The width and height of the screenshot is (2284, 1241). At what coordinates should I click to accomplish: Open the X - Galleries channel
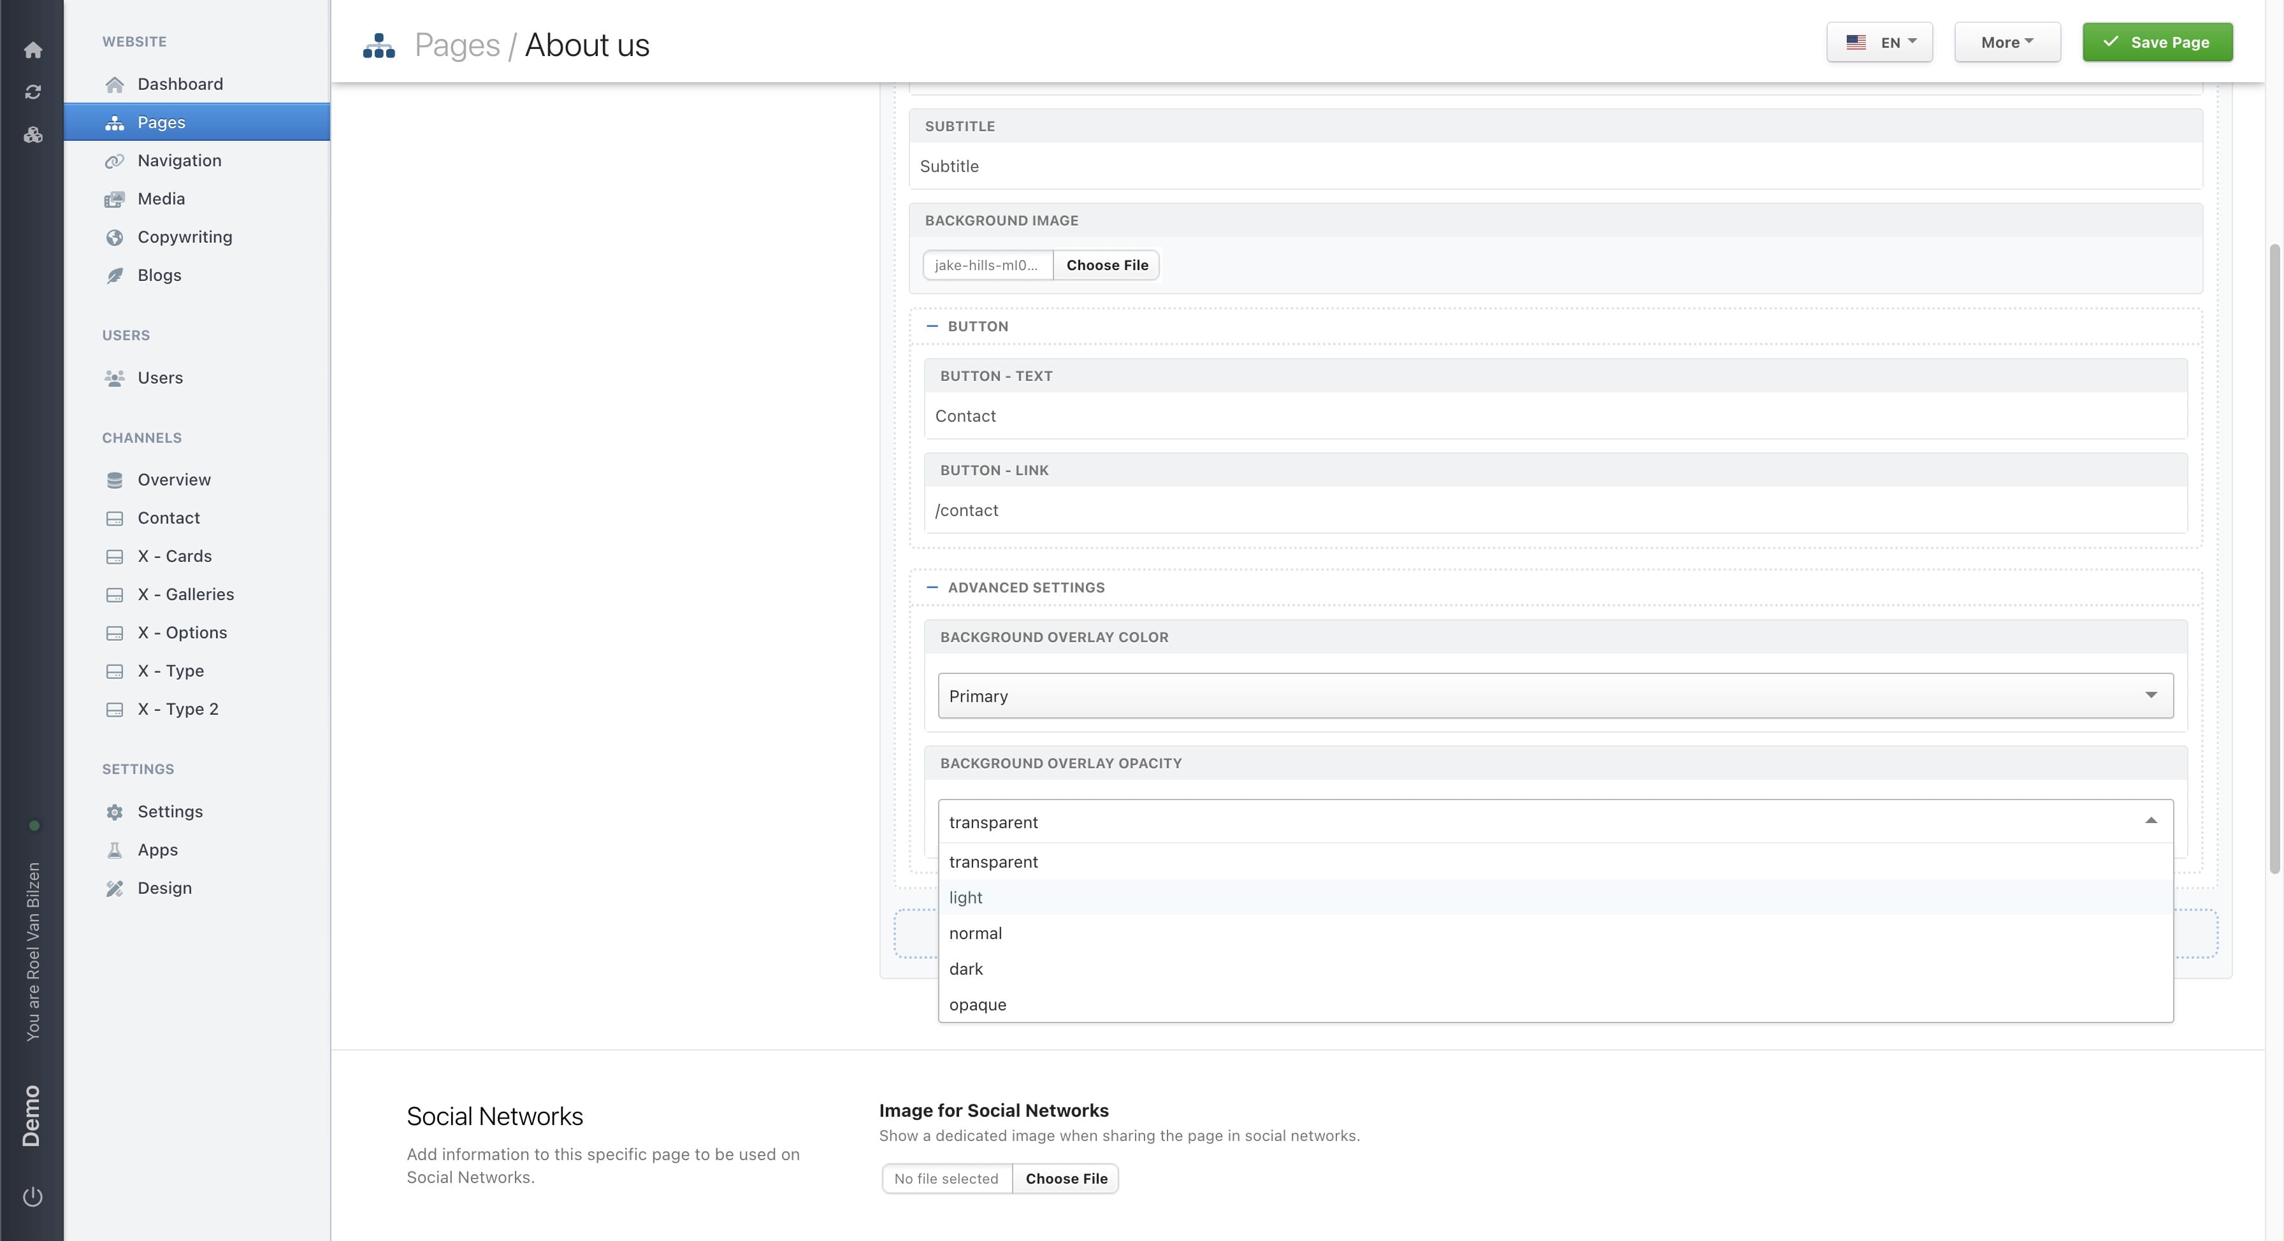click(186, 594)
